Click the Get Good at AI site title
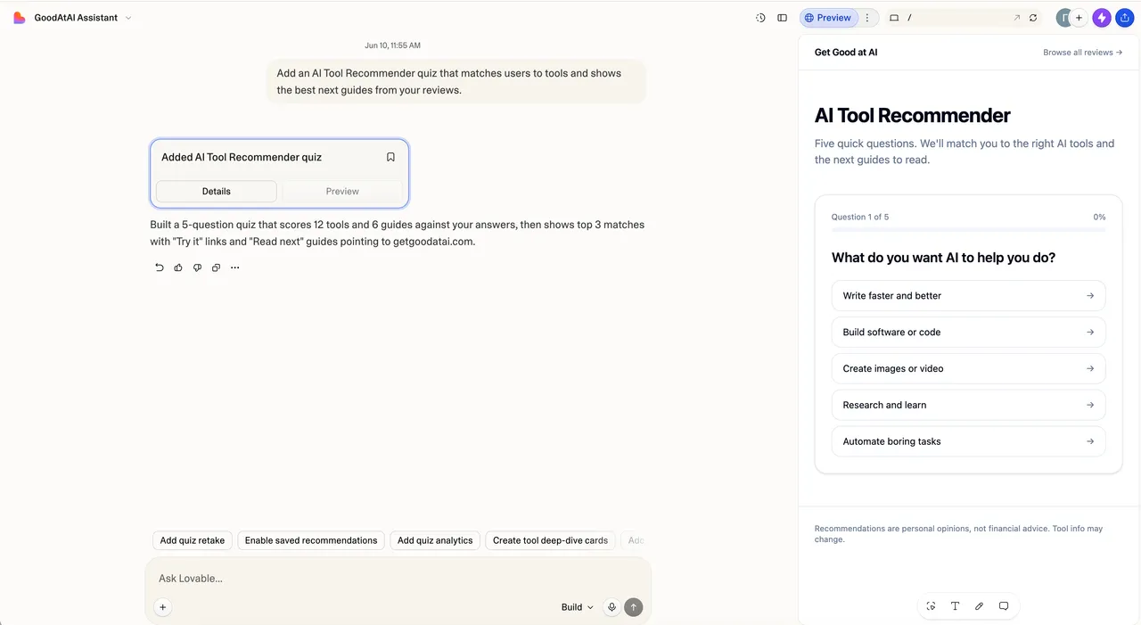Viewport: 1141px width, 625px height. pos(846,53)
